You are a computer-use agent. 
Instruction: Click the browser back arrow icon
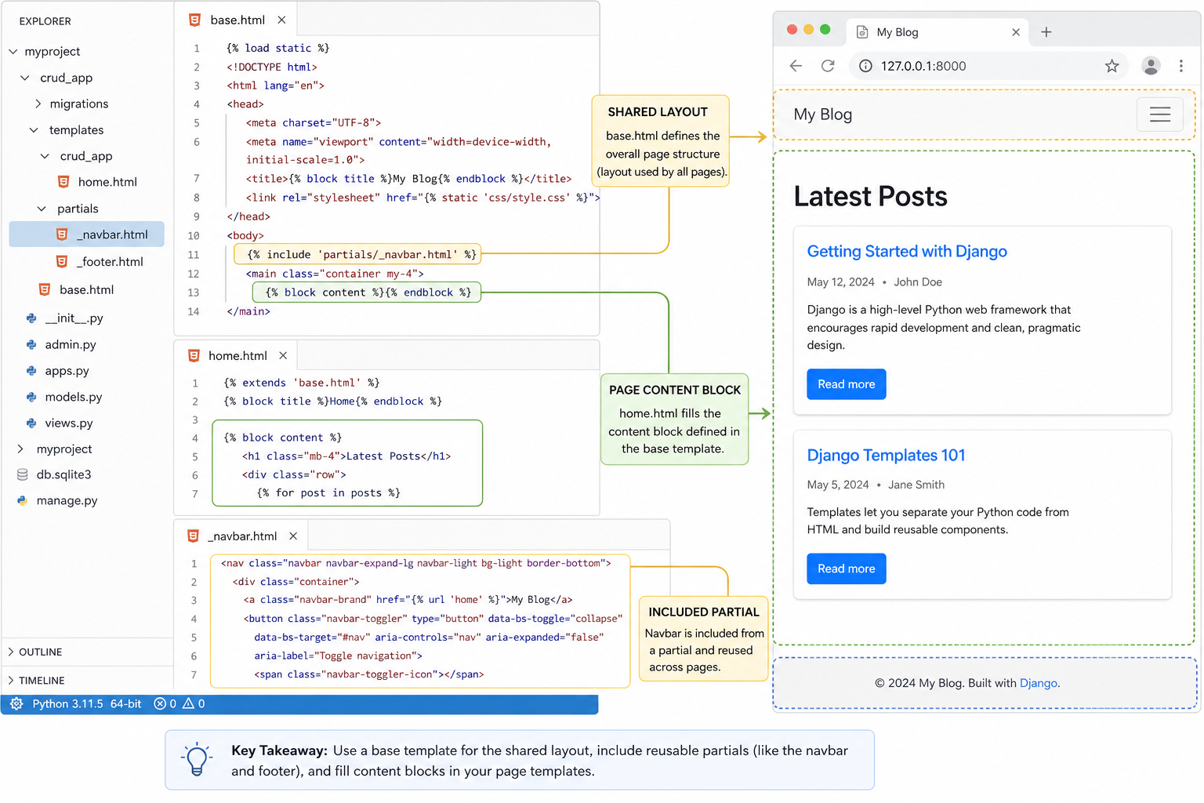click(x=796, y=66)
